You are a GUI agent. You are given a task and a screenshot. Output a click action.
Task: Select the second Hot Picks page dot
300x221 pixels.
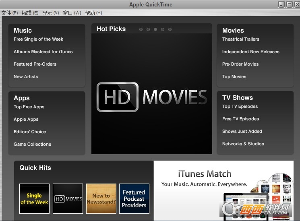148,29
